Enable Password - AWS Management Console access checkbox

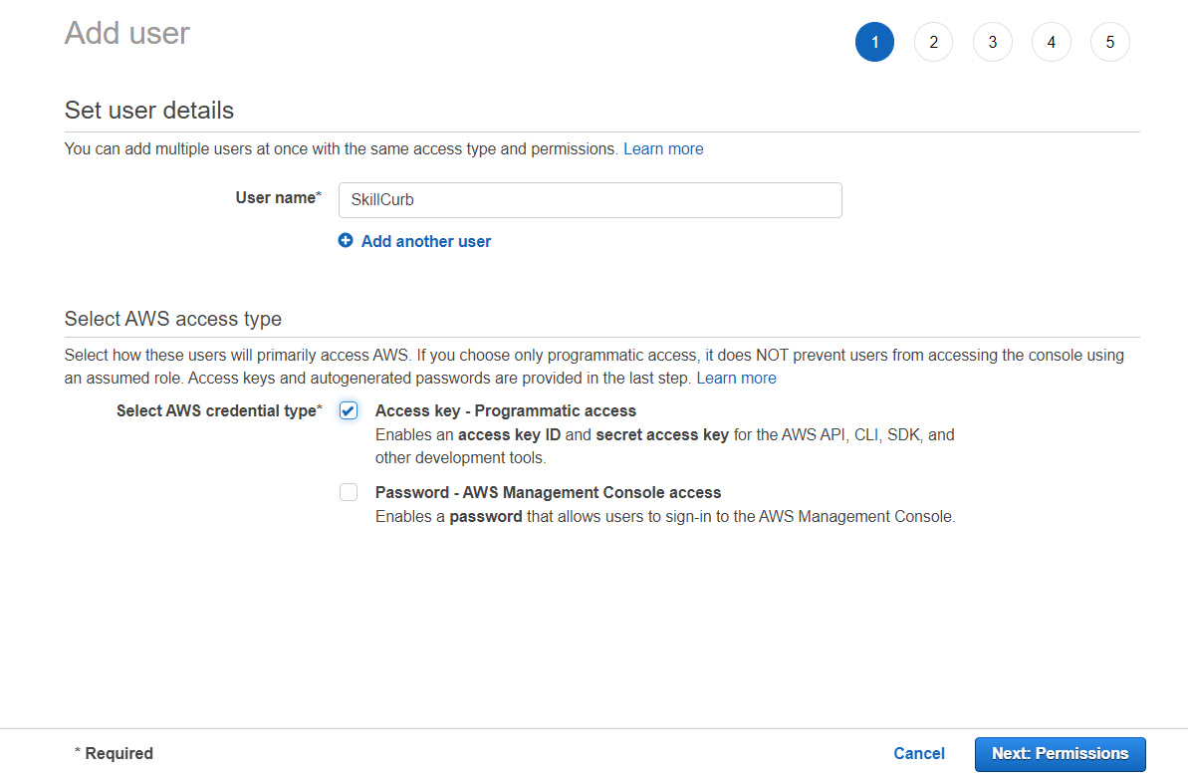349,492
